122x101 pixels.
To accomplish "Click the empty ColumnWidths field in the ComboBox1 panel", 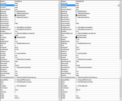I will 36,25.
